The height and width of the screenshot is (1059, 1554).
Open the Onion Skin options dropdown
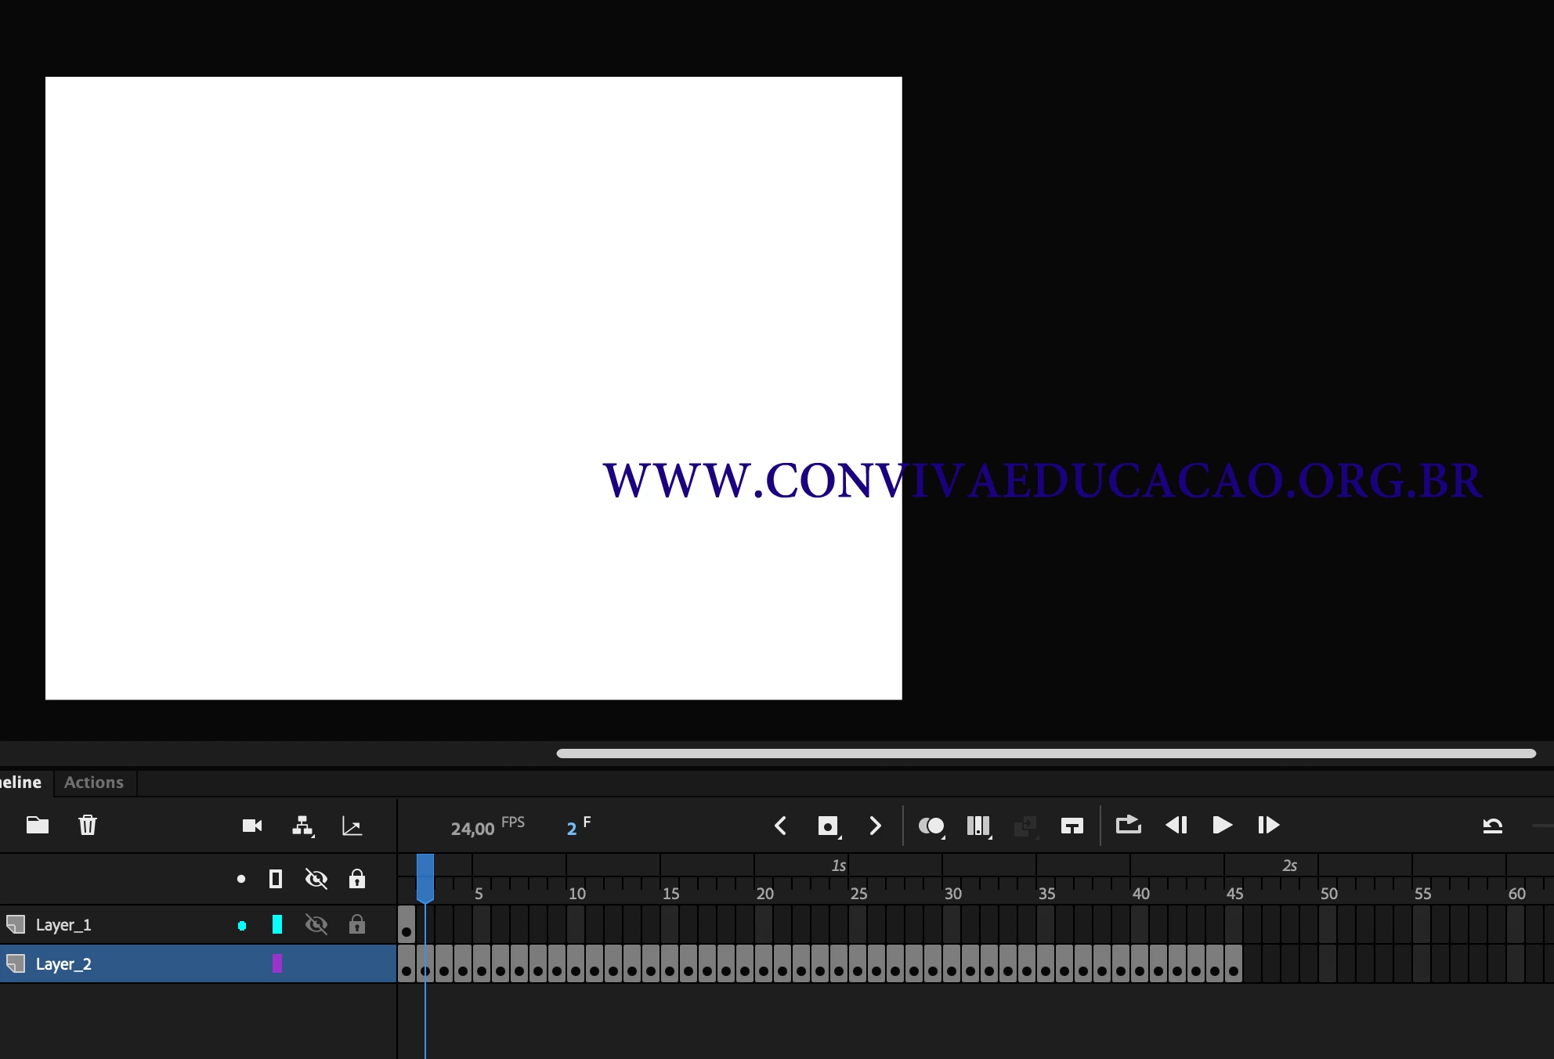tap(942, 837)
